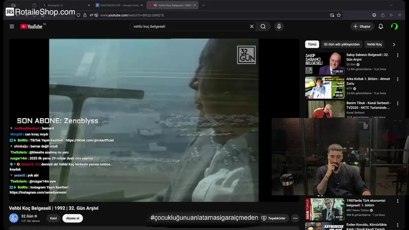409x230 pixels.
Task: Show more toolbar tools overflow chevrons
Action: (x=391, y=15)
